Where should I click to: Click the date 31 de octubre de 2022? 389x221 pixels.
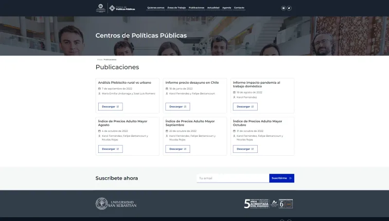(250, 131)
